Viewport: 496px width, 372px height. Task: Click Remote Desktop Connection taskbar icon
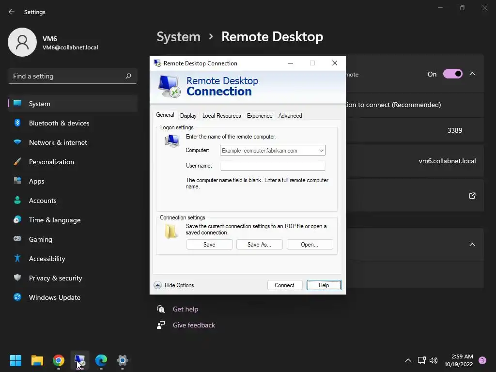[x=80, y=360]
